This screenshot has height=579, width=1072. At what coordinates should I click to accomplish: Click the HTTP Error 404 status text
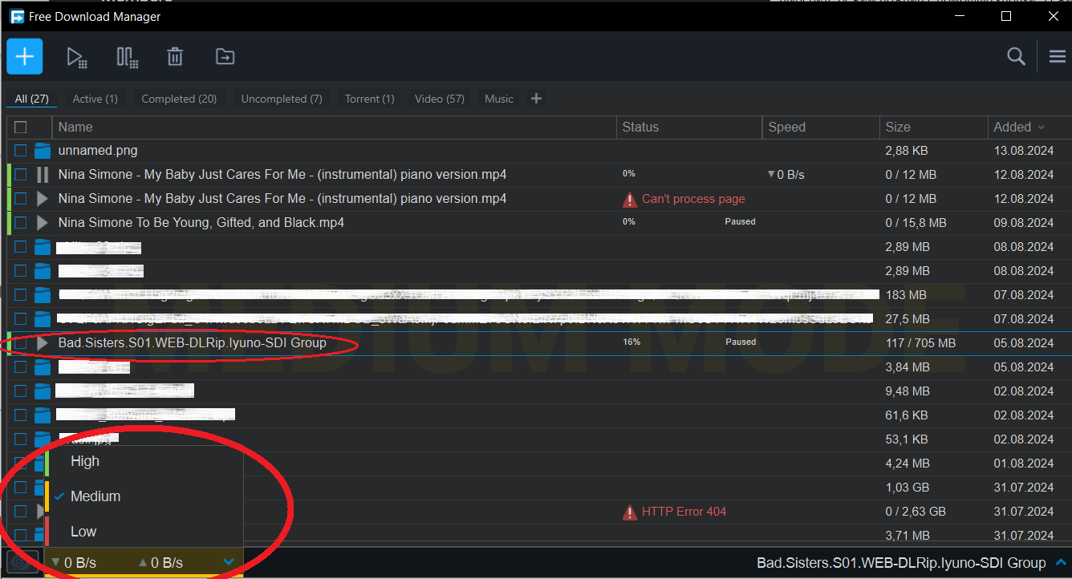(684, 512)
